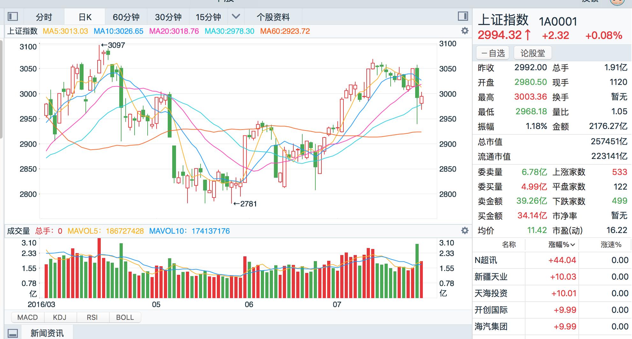Select the 日K chart tab
This screenshot has width=632, height=339.
85,17
